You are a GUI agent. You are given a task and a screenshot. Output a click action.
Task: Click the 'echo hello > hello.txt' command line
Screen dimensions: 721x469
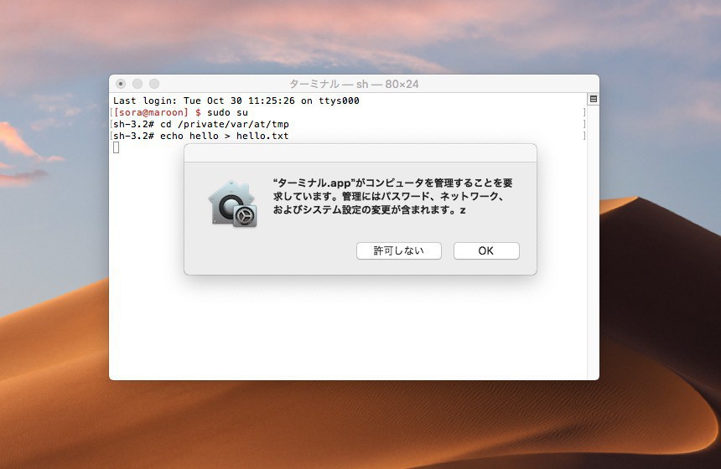201,136
